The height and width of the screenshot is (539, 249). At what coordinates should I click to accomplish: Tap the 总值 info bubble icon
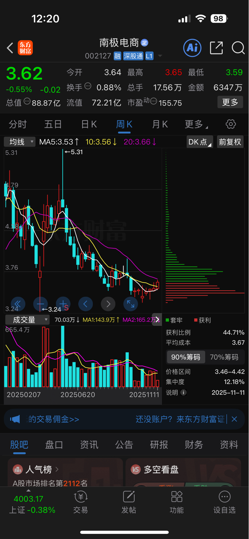(x=27, y=101)
